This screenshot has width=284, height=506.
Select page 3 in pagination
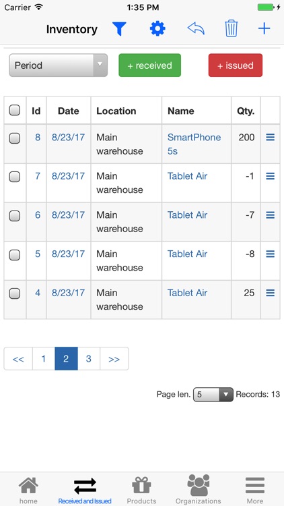click(x=89, y=359)
